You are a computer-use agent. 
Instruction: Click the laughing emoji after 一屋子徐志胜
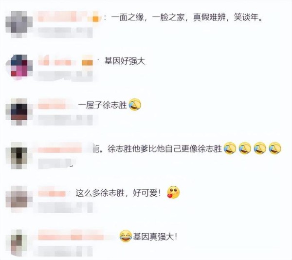tap(135, 105)
